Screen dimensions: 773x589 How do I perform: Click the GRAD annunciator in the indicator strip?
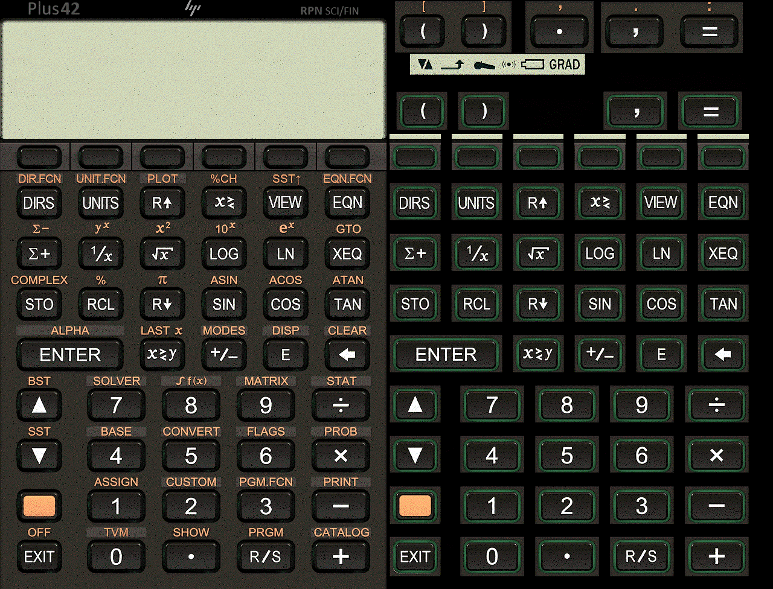coord(565,65)
